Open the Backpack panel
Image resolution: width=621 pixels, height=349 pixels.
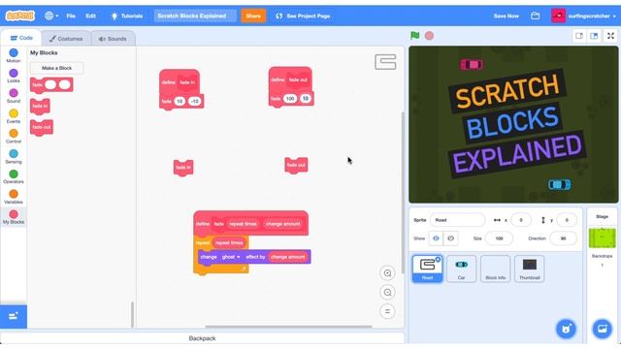[x=203, y=338]
